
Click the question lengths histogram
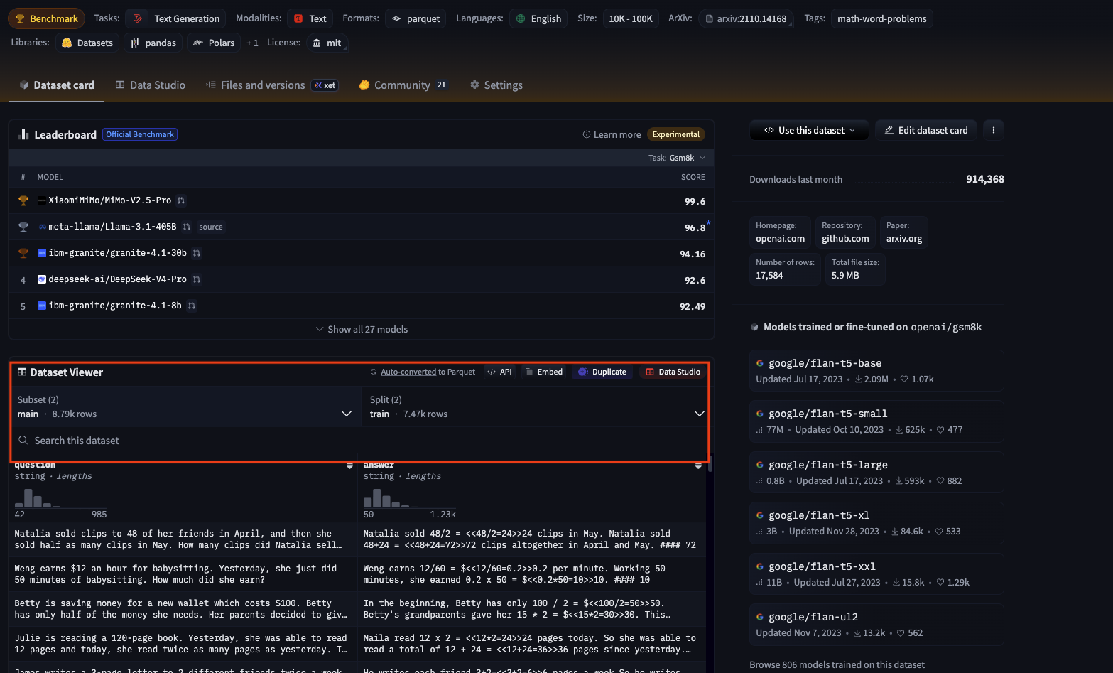point(60,497)
